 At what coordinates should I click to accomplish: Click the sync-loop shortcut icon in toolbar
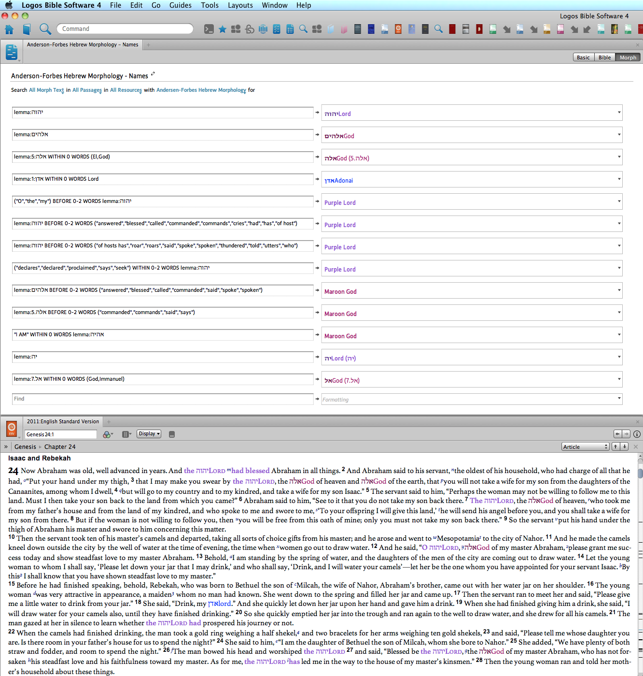pyautogui.click(x=250, y=29)
